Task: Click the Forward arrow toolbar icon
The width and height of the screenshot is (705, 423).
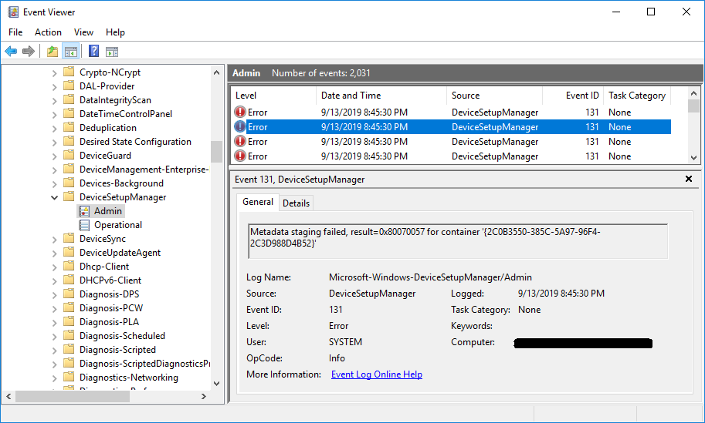Action: (29, 51)
